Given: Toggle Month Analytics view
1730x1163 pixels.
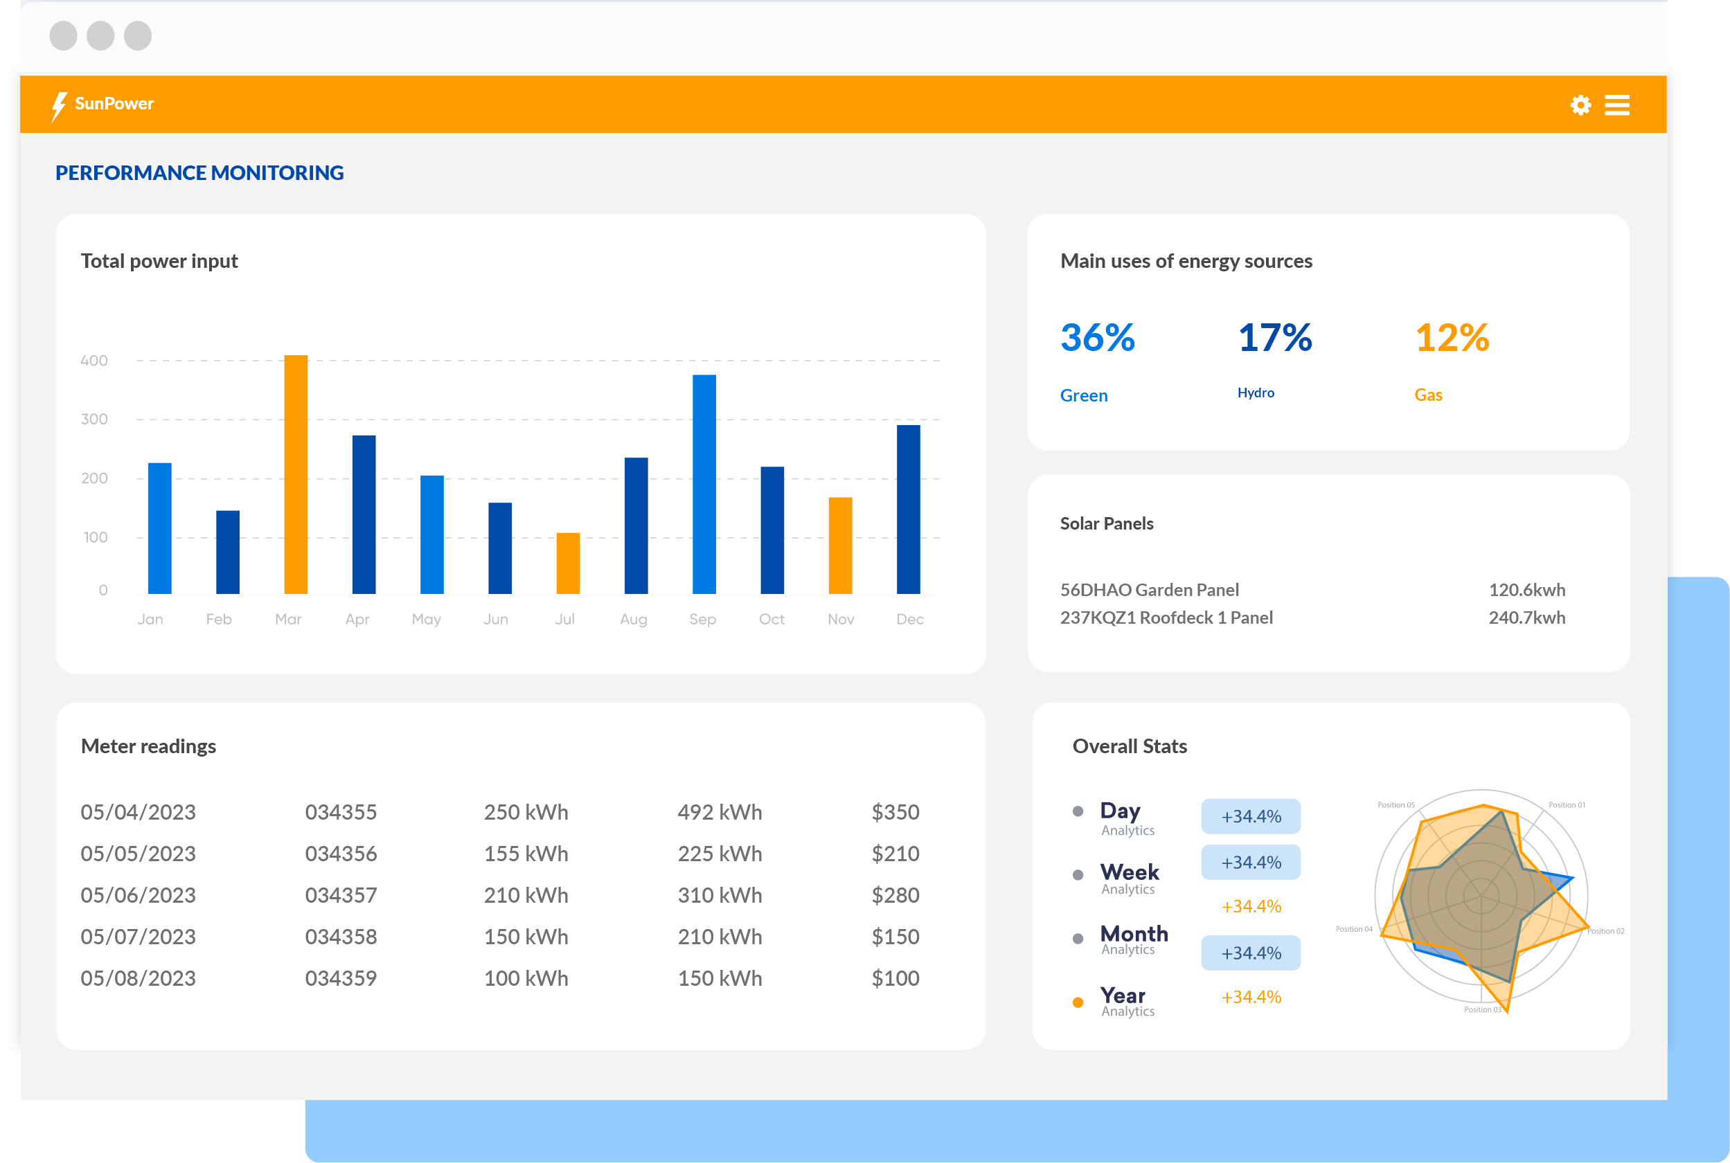Looking at the screenshot, I should [1134, 942].
